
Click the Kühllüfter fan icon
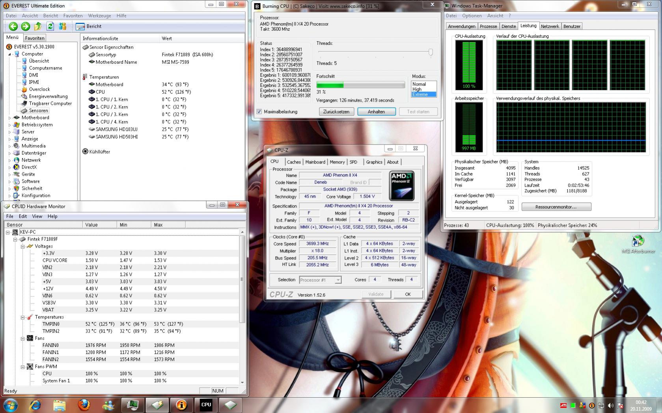85,152
